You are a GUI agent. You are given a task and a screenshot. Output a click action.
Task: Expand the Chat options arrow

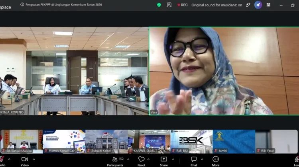[x=202, y=159]
